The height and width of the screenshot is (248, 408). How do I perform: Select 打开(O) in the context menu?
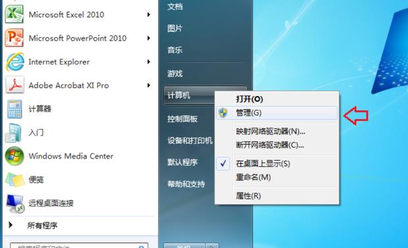[277, 99]
